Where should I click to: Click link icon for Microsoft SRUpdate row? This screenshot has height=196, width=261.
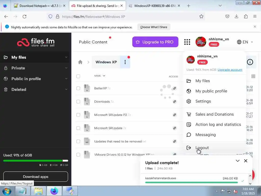(174, 128)
